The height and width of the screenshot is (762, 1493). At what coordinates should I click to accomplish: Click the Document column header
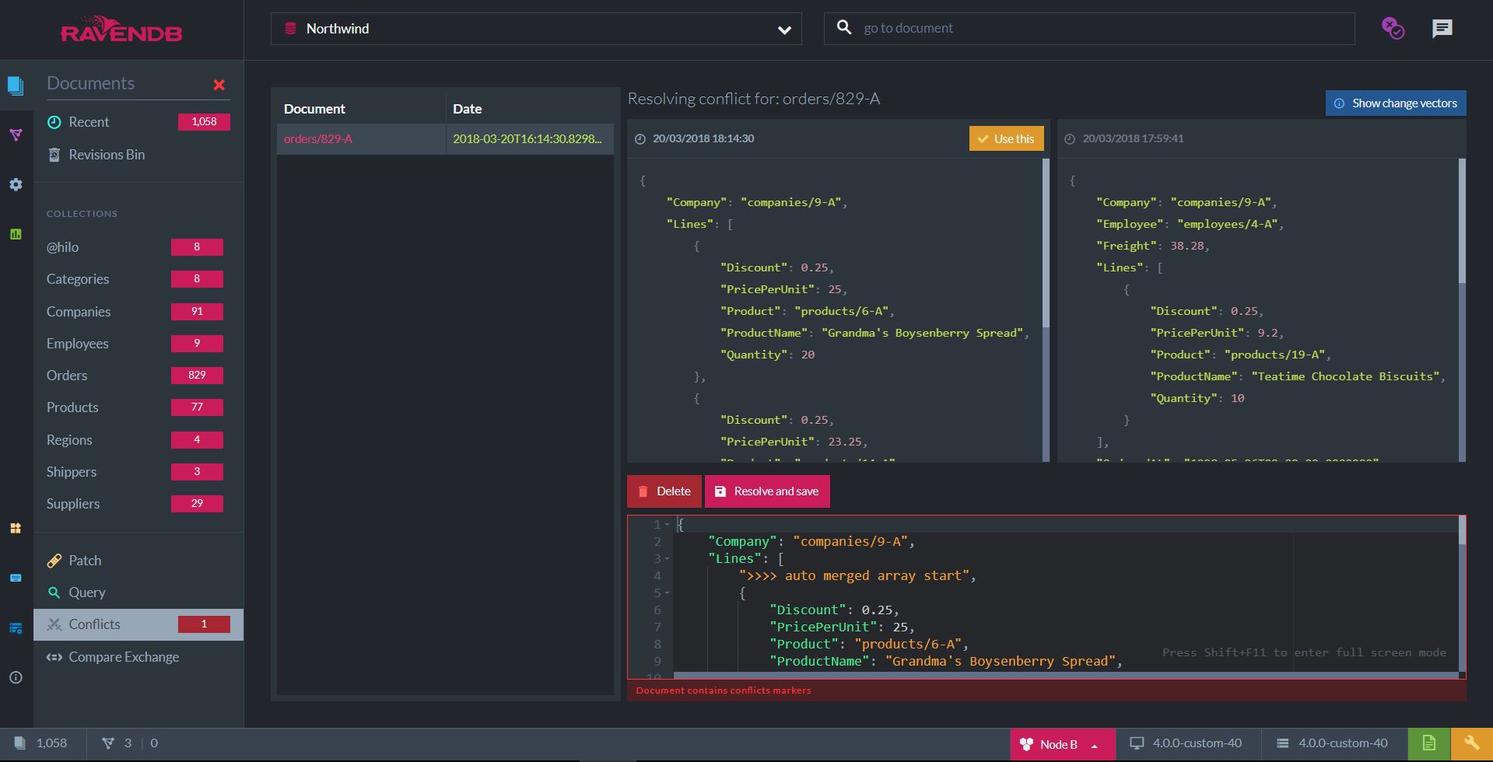[x=314, y=109]
